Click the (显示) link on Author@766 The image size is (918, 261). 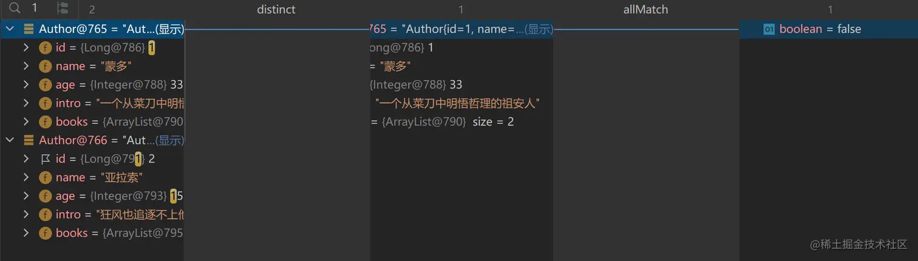pos(169,140)
